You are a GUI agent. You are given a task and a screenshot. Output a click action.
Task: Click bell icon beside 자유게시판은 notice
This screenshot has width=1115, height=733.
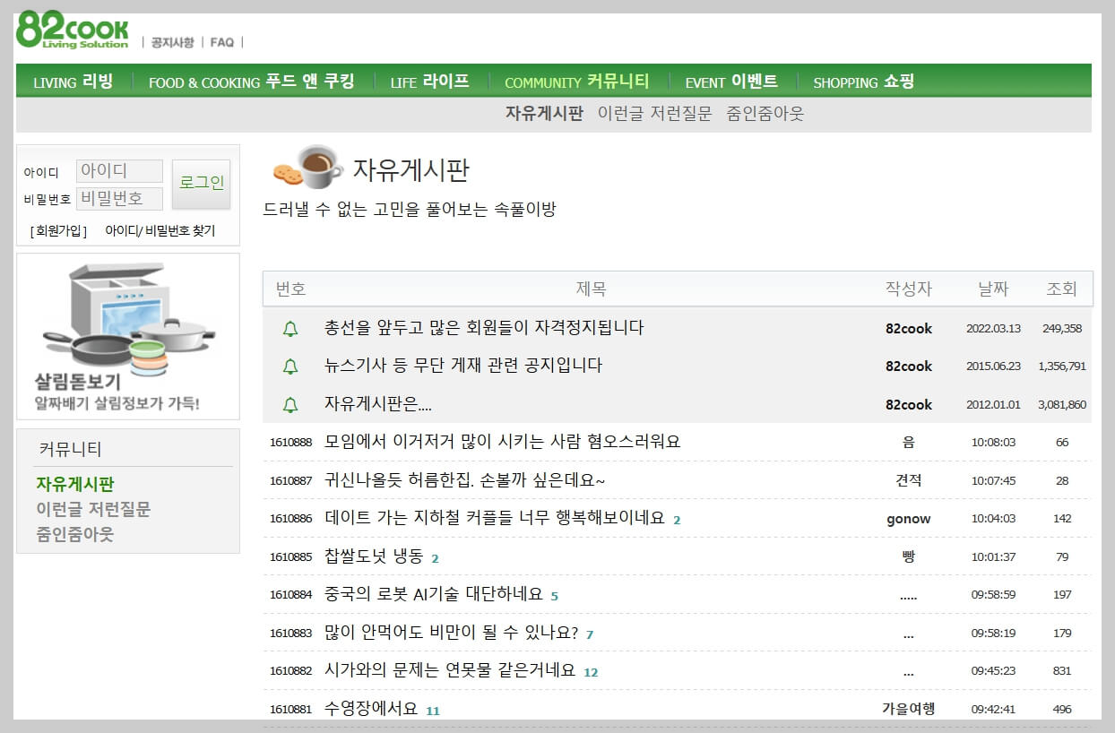pyautogui.click(x=289, y=404)
